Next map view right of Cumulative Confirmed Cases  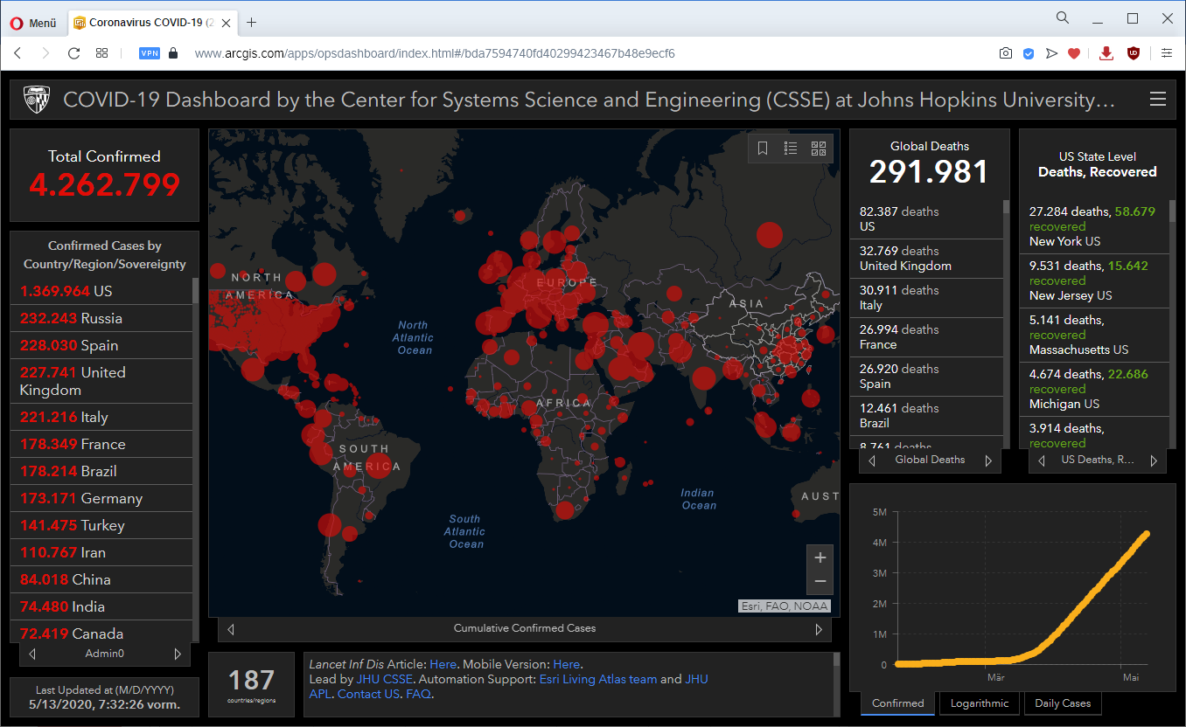click(x=819, y=628)
